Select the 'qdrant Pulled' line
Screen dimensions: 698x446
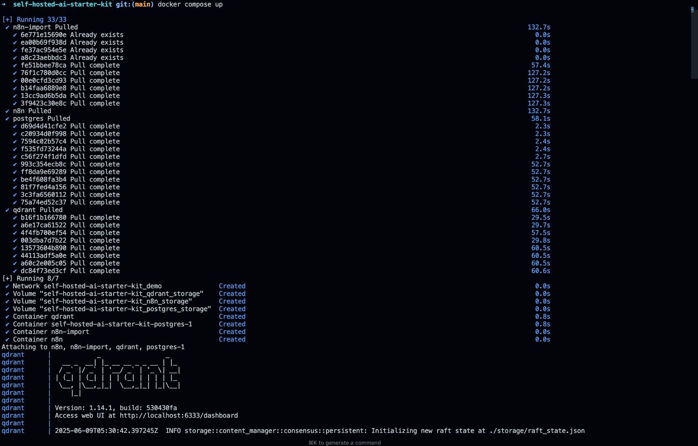(x=38, y=210)
